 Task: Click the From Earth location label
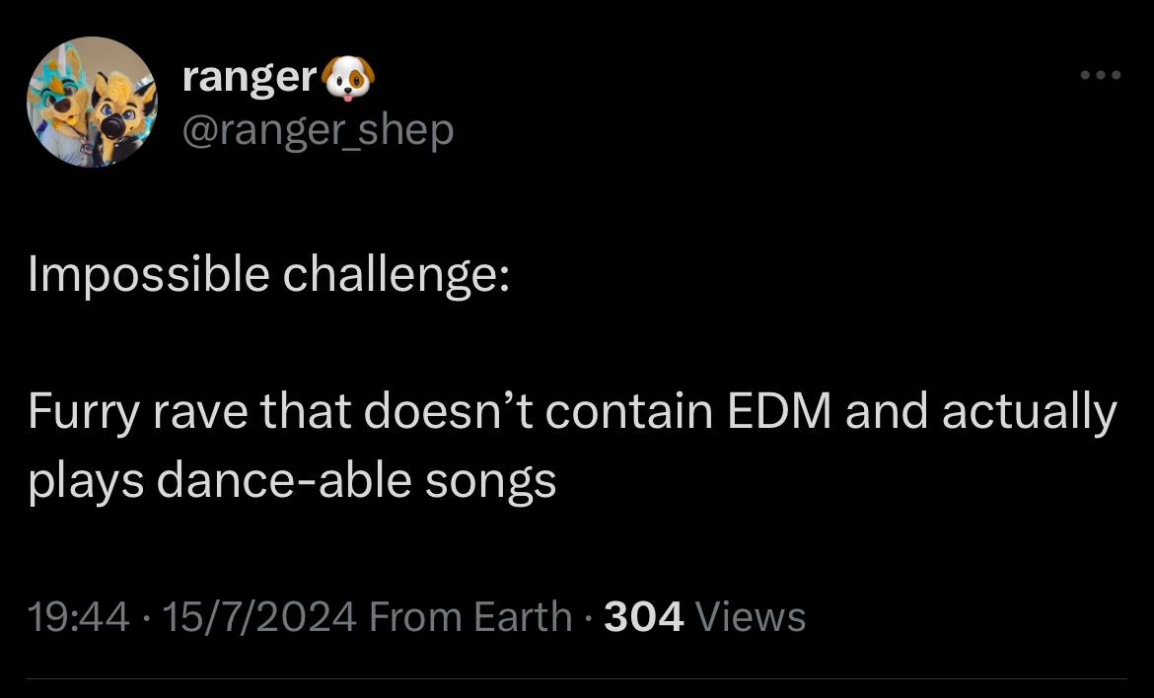pos(470,617)
